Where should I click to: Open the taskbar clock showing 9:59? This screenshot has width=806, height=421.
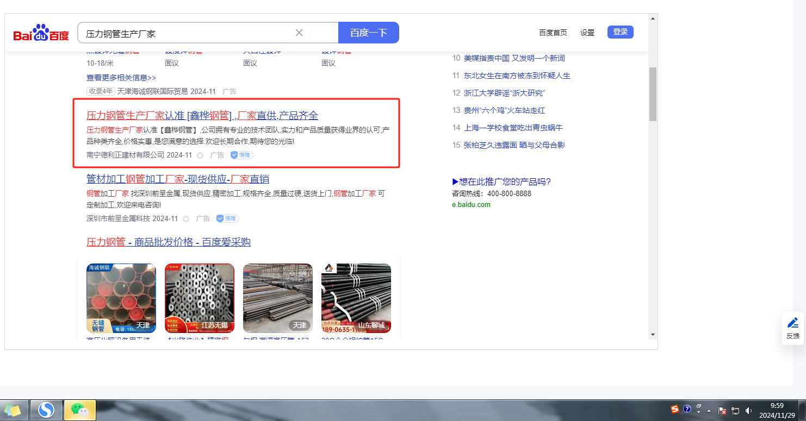point(777,410)
